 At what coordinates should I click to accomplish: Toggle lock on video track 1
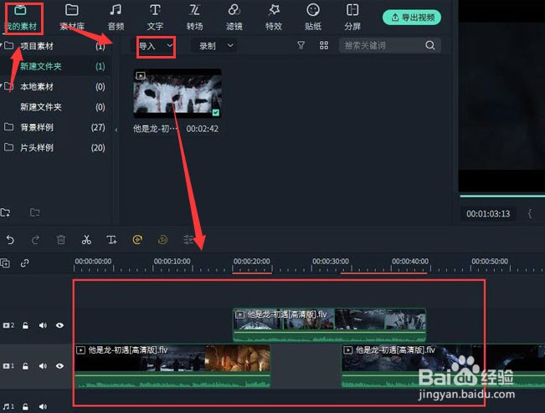25,366
